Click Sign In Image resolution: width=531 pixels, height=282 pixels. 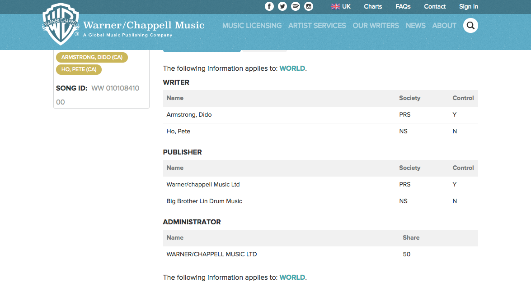(x=468, y=6)
